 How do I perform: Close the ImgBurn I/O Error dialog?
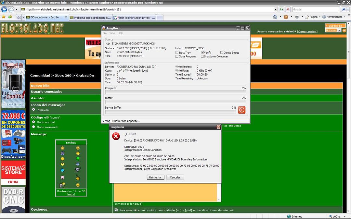218,127
